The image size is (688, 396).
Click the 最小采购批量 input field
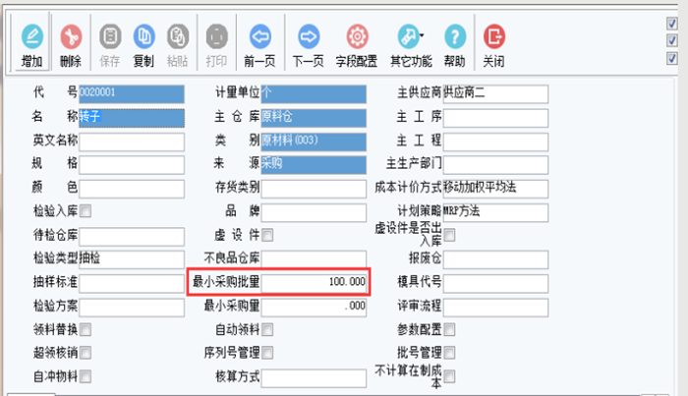pyautogui.click(x=315, y=282)
